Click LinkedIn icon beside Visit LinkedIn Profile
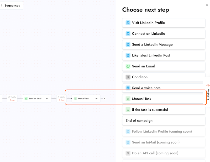The image size is (210, 162). [128, 23]
